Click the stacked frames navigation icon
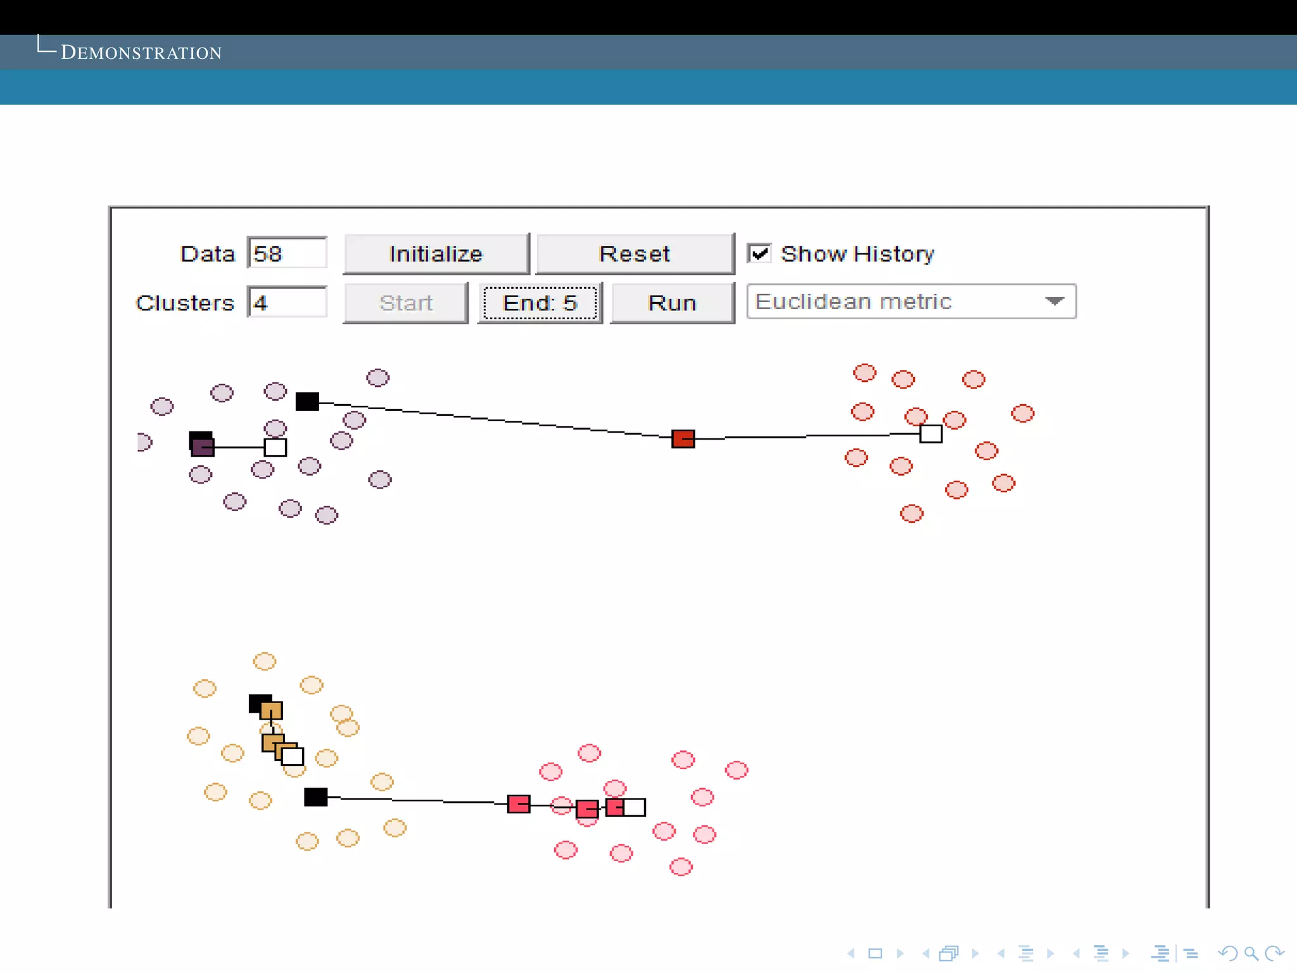Screen dimensions: 1297x973 [x=949, y=953]
